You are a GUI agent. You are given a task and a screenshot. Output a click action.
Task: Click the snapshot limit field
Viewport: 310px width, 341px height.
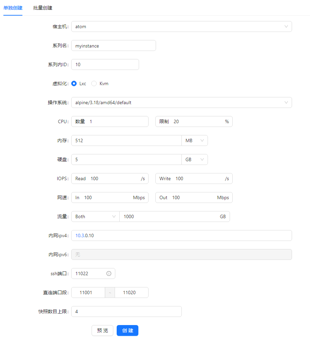point(127,311)
